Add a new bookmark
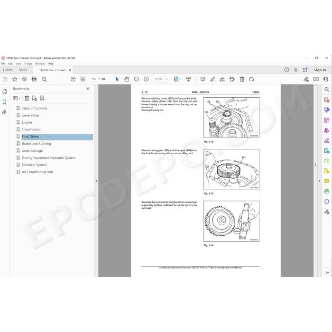 pyautogui.click(x=34, y=98)
